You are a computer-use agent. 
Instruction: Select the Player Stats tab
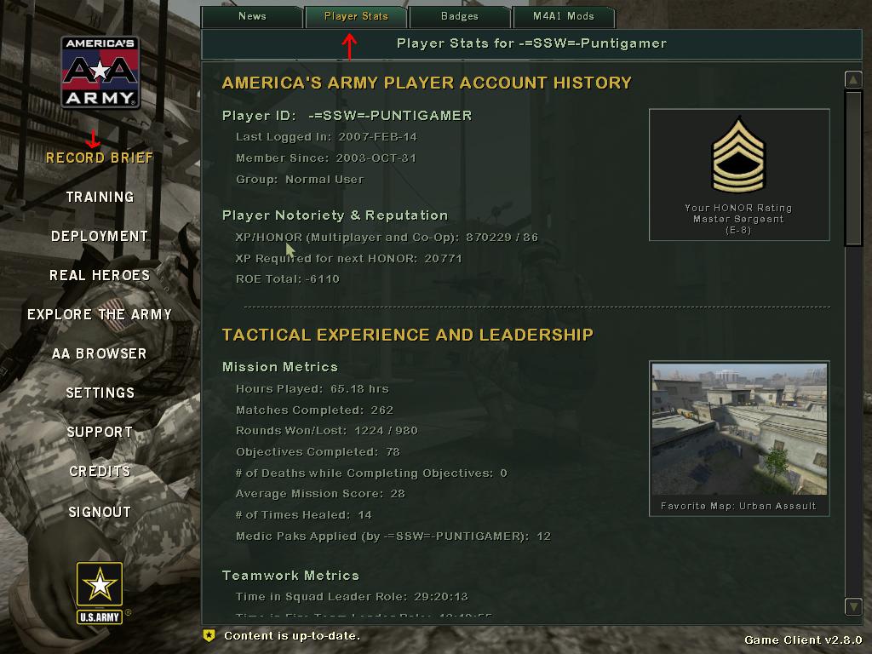(356, 17)
